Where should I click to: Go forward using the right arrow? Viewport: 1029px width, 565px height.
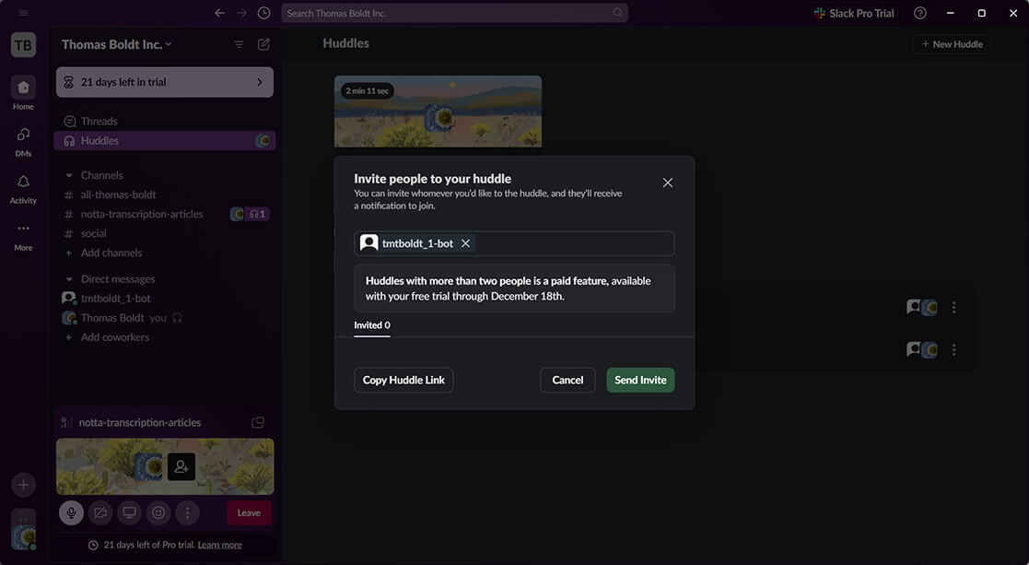click(x=241, y=13)
